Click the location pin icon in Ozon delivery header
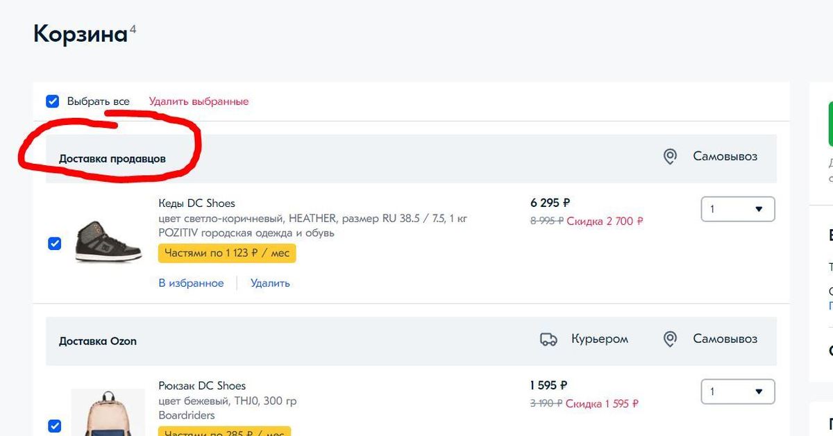The height and width of the screenshot is (436, 833). (x=670, y=339)
